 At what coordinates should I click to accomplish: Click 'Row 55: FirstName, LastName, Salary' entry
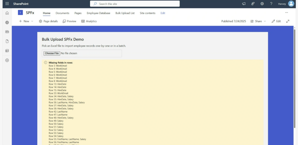[67, 139]
